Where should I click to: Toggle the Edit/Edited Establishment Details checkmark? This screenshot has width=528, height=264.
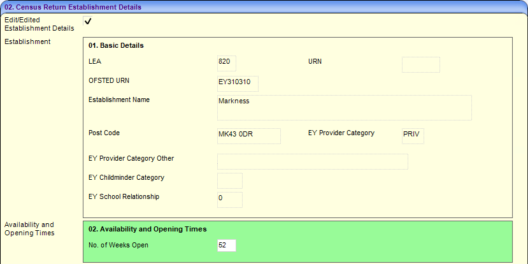pos(88,22)
